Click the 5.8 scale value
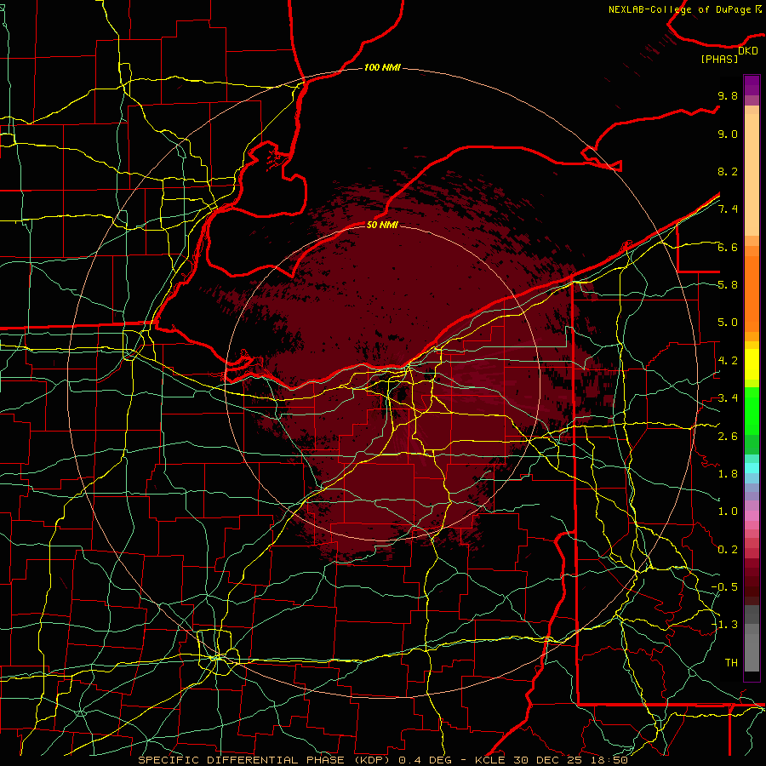 tap(728, 285)
